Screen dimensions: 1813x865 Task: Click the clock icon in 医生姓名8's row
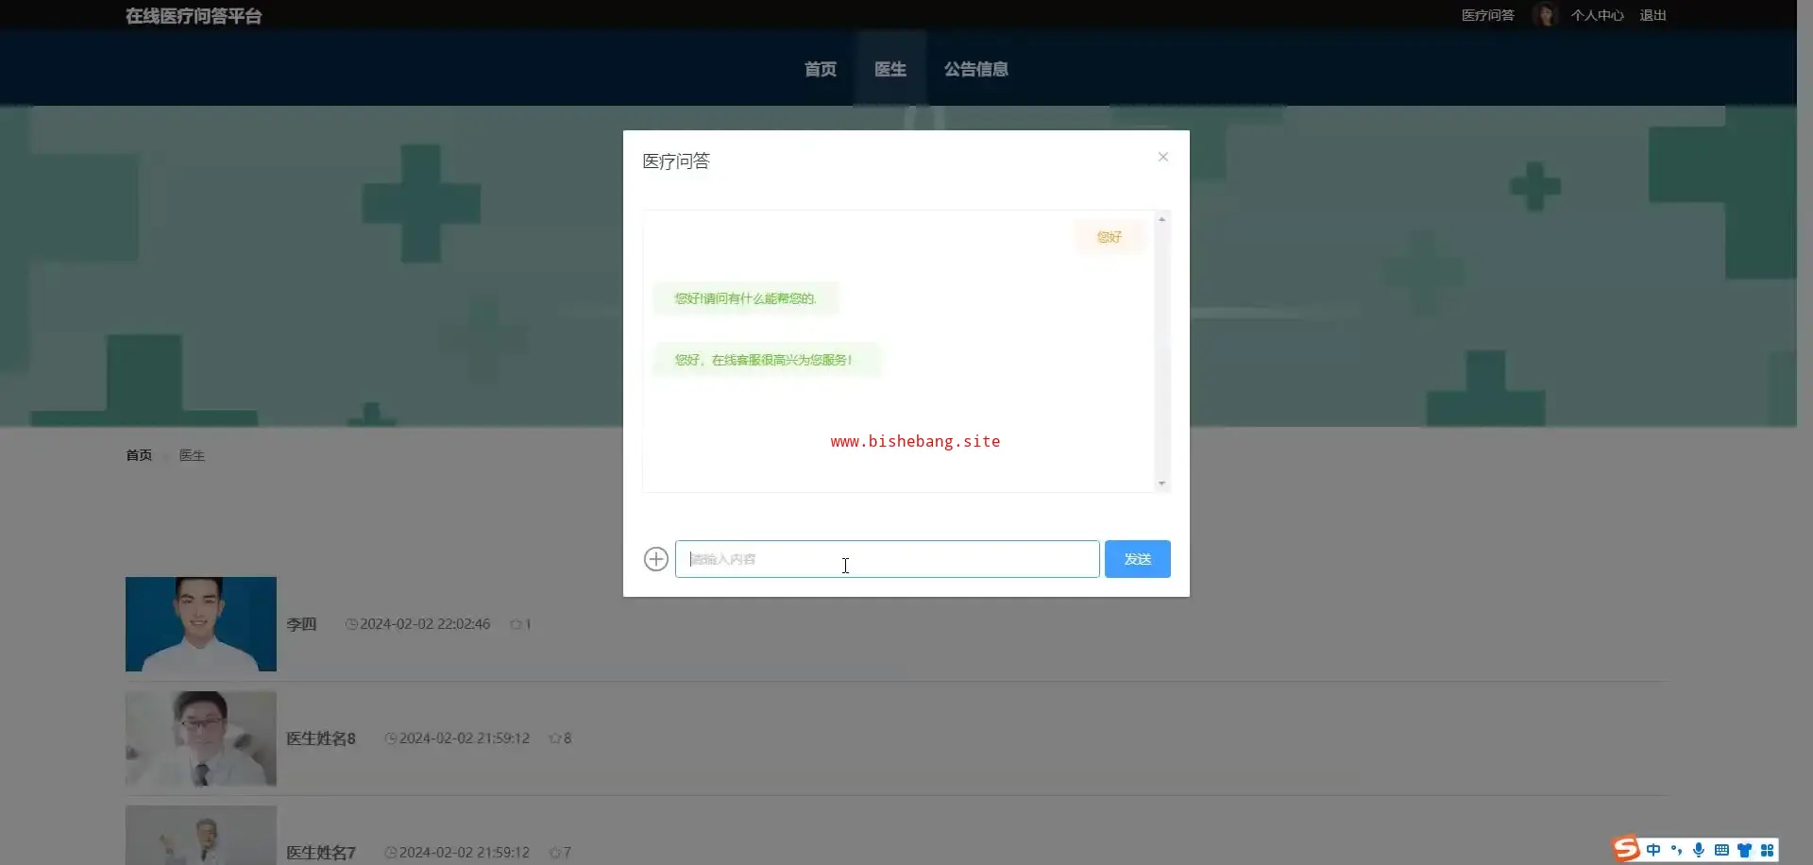[391, 738]
